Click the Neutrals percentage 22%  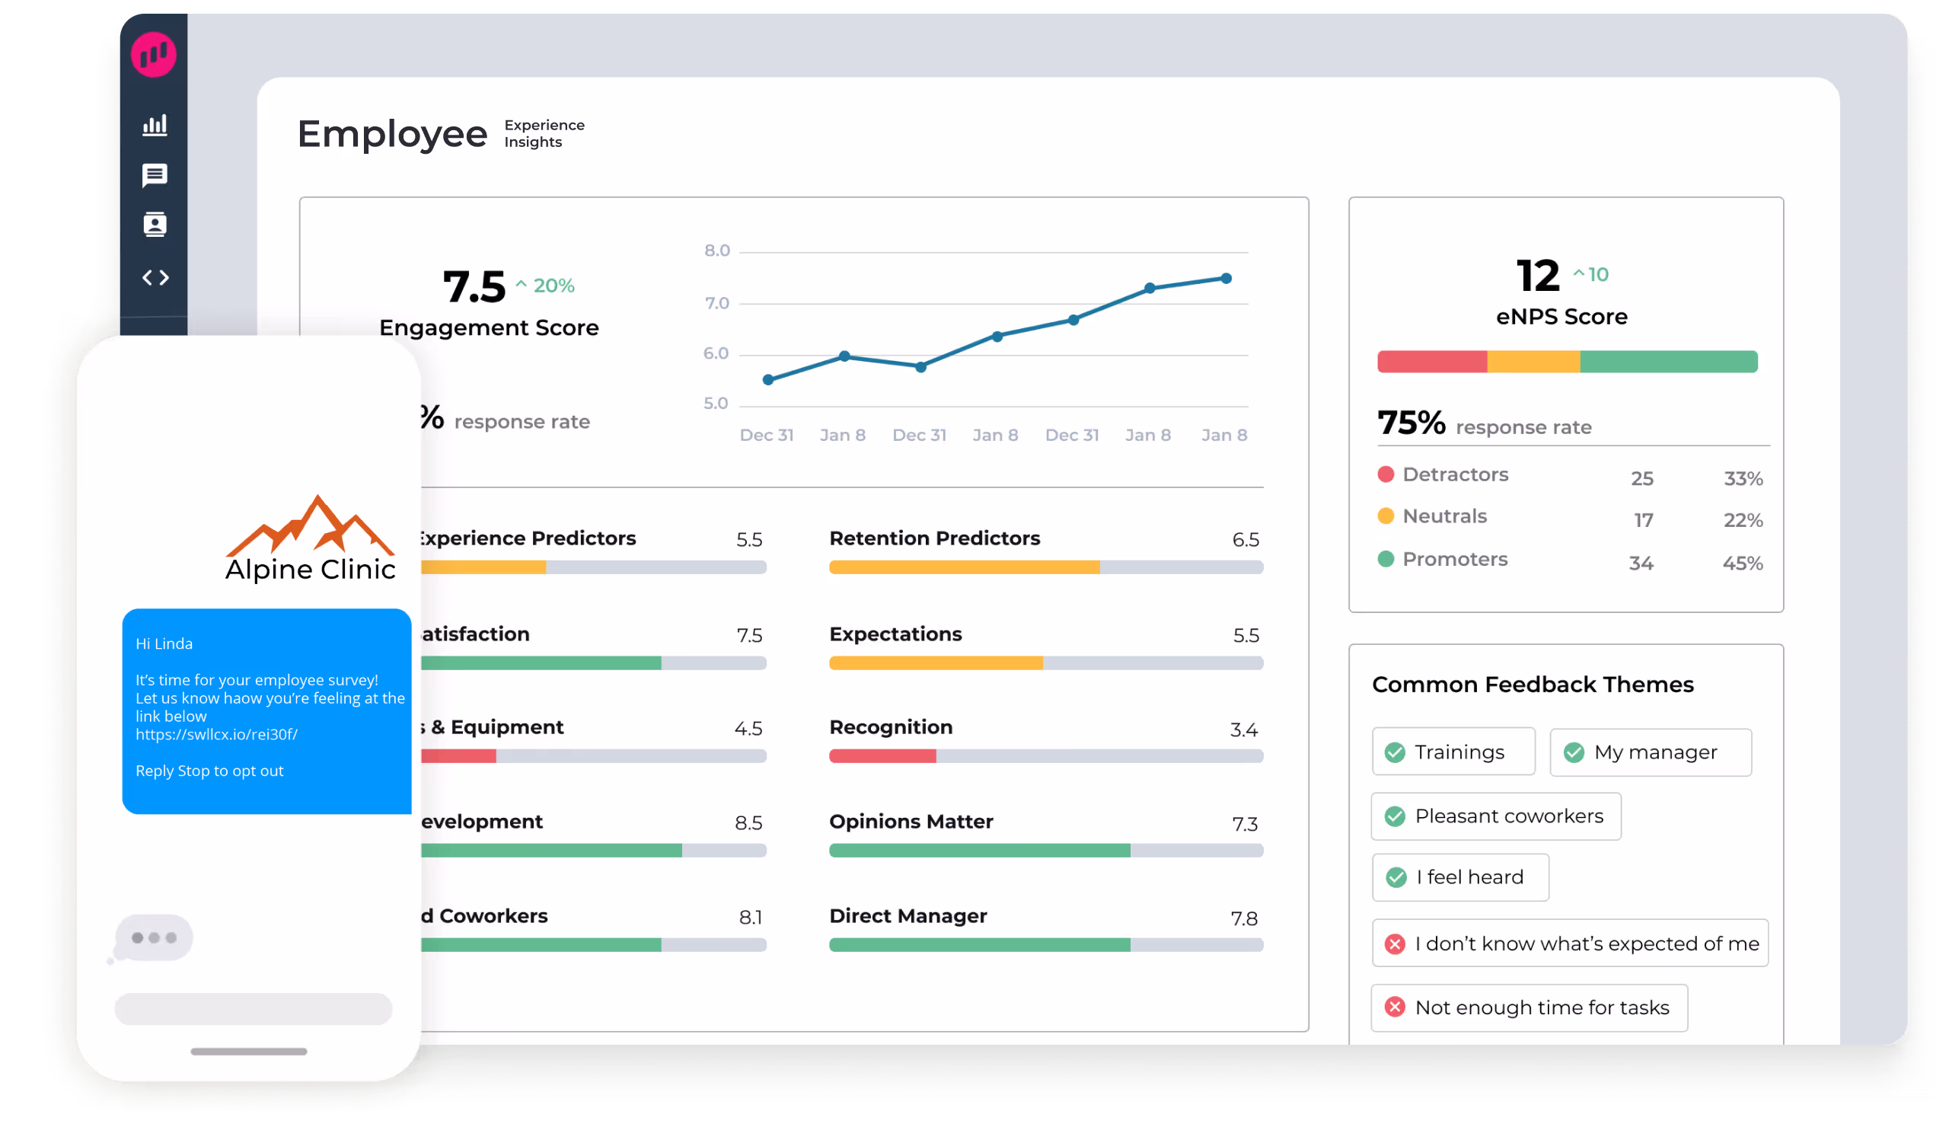(x=1743, y=520)
